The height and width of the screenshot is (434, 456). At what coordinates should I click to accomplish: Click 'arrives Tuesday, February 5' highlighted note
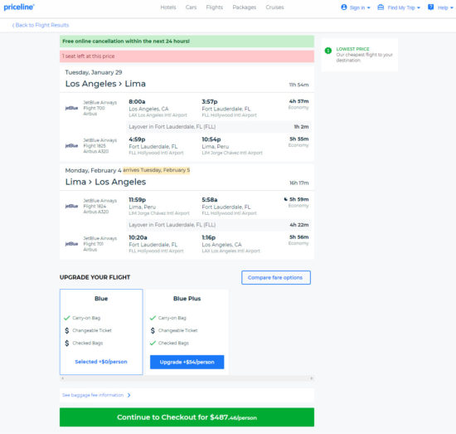click(156, 170)
